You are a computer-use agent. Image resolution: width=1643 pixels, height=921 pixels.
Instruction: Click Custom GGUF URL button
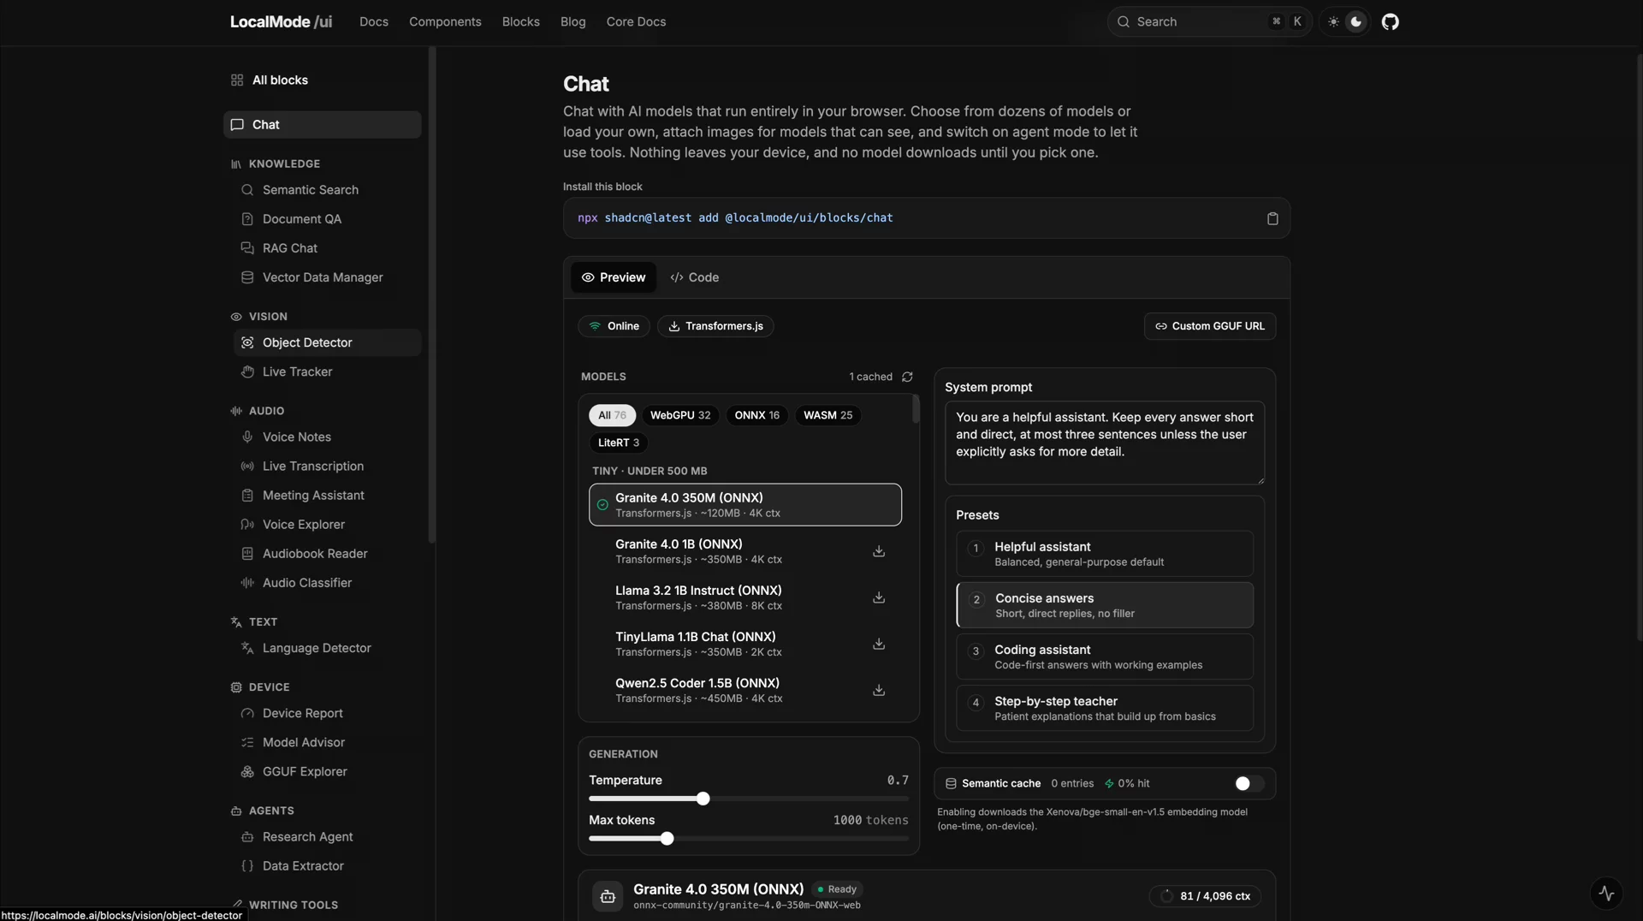[x=1209, y=326]
